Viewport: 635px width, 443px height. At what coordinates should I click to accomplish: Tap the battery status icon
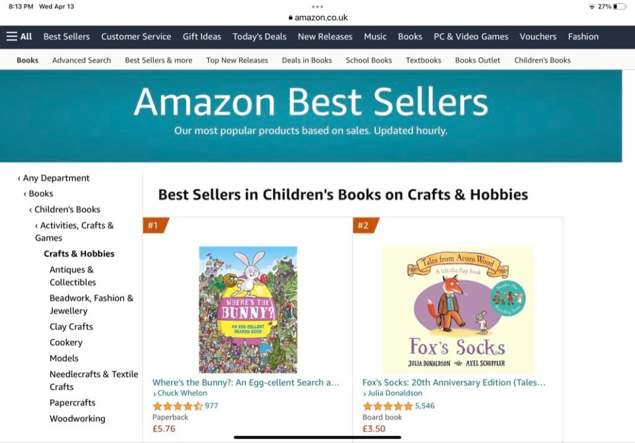pos(619,6)
